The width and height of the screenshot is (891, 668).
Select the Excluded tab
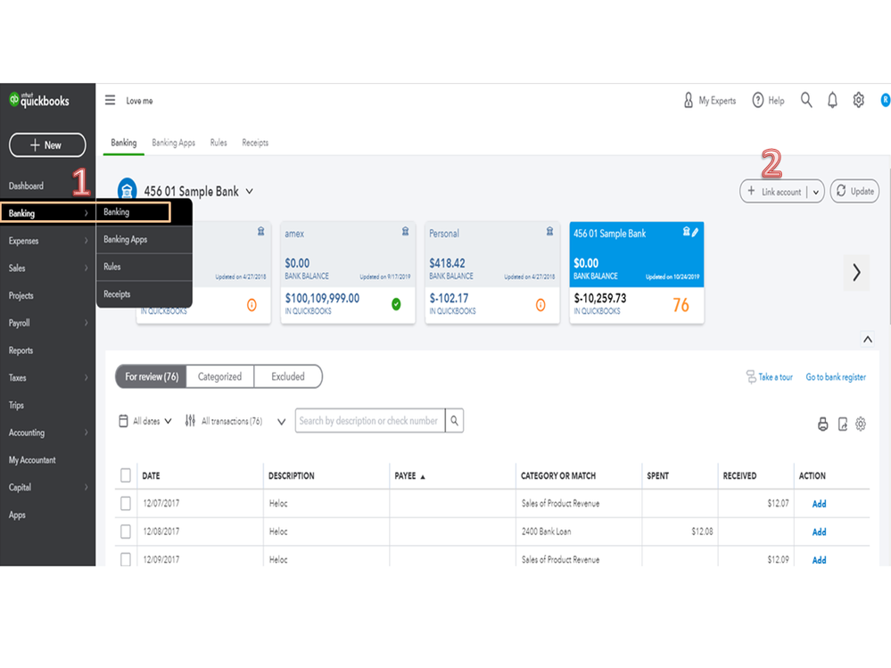(x=287, y=376)
